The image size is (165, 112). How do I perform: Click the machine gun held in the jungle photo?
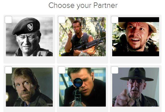point(83,46)
